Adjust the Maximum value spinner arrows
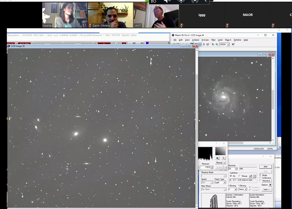292x209 pixels. (212, 167)
